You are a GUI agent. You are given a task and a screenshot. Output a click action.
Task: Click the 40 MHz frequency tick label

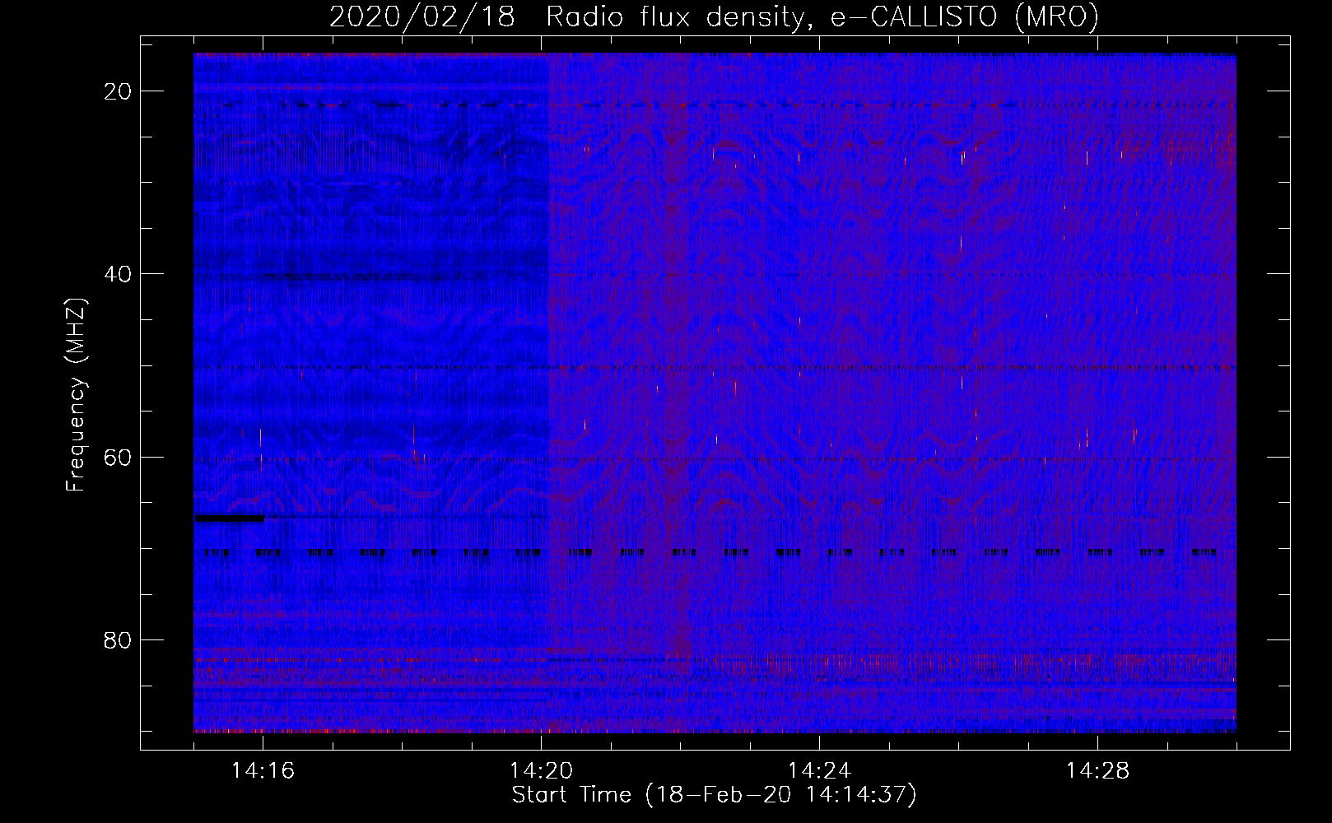tap(118, 274)
